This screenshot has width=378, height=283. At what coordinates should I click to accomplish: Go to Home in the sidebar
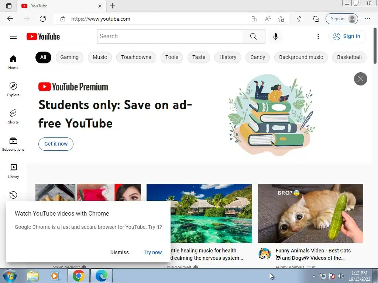click(x=13, y=62)
